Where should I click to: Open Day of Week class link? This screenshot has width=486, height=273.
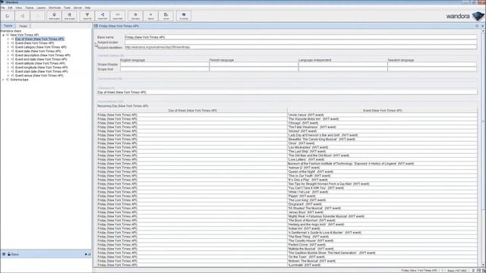(121, 93)
